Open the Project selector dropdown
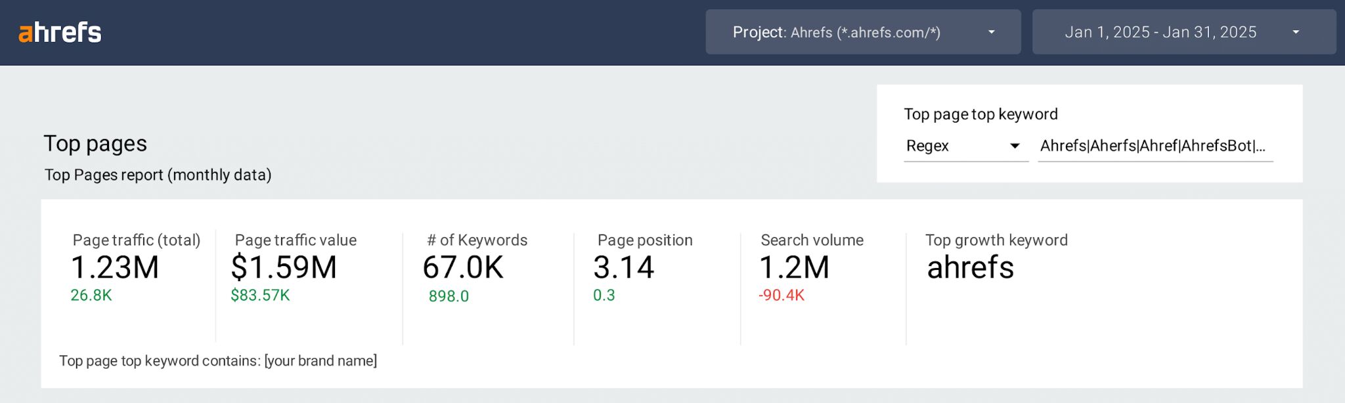The width and height of the screenshot is (1345, 403). (x=863, y=31)
